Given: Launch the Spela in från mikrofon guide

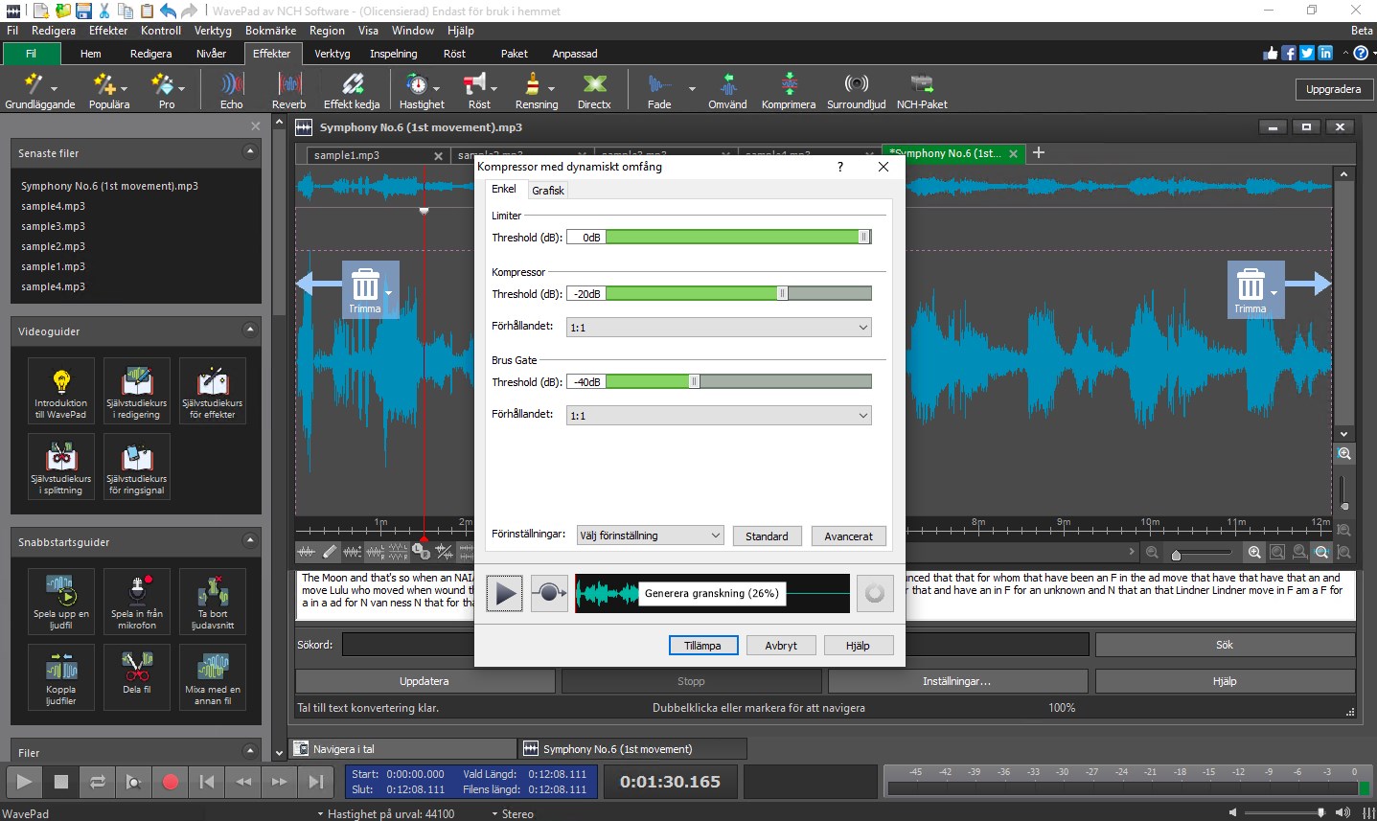Looking at the screenshot, I should tap(136, 602).
